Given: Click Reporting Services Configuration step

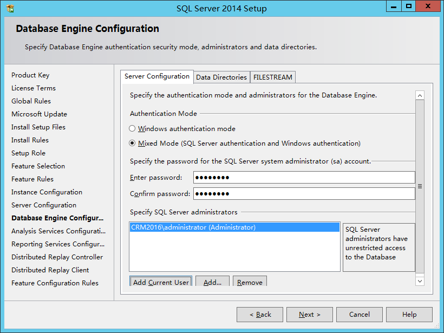Looking at the screenshot, I should [58, 244].
